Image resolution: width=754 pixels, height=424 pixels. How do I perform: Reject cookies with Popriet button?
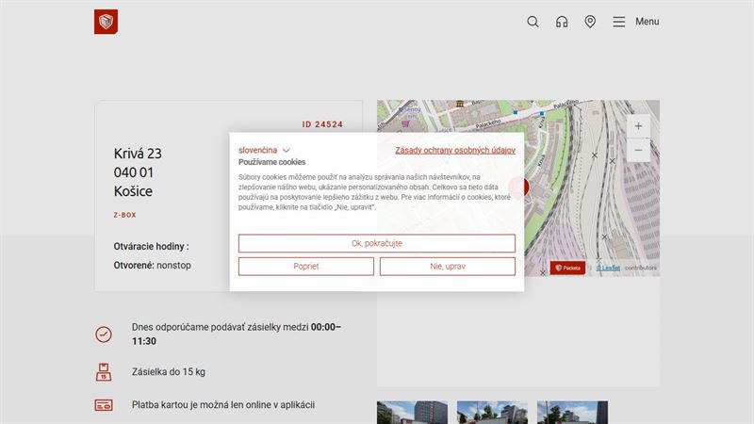(305, 267)
